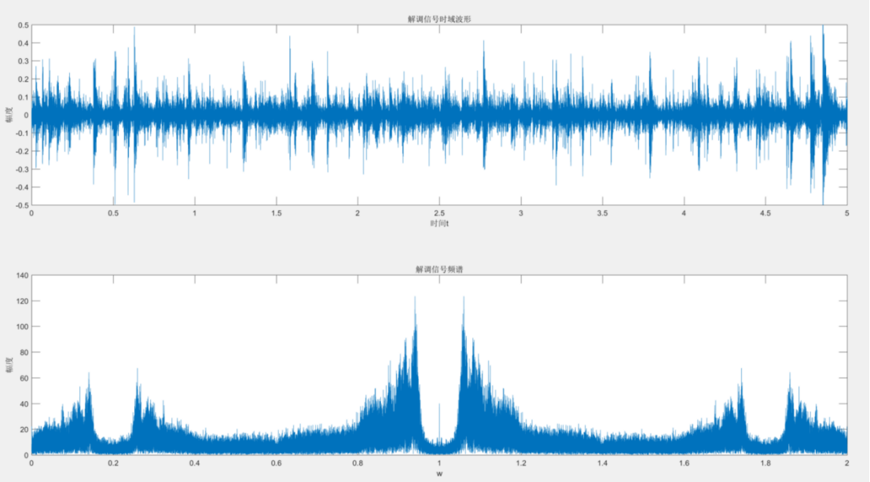Click tick 5 on the 时间t axis
This screenshot has height=482, width=870.
coord(846,213)
